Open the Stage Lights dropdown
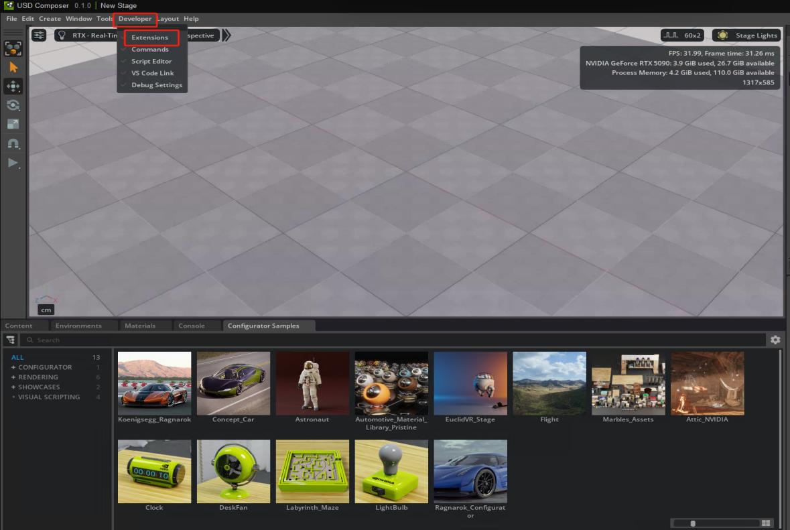The width and height of the screenshot is (790, 530). click(x=746, y=36)
